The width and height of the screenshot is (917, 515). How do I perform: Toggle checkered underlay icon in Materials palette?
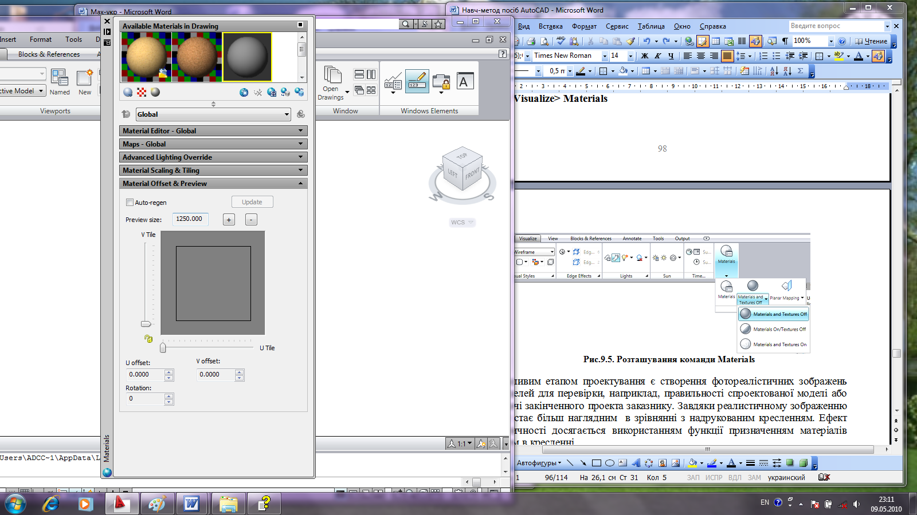click(x=142, y=92)
